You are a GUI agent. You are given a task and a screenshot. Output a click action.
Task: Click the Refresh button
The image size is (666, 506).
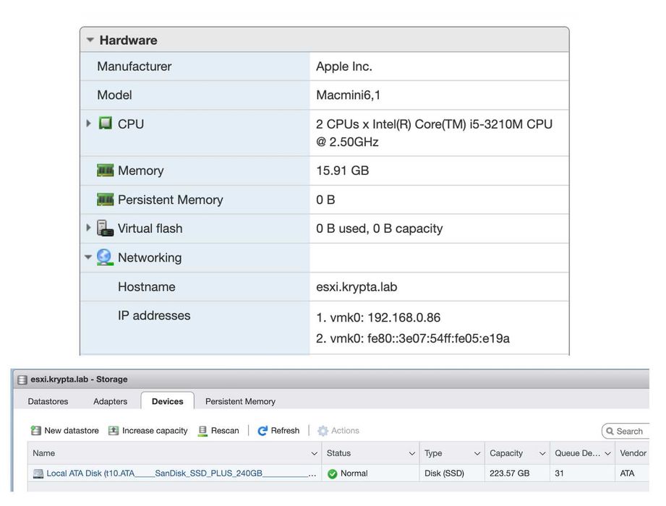pyautogui.click(x=278, y=430)
